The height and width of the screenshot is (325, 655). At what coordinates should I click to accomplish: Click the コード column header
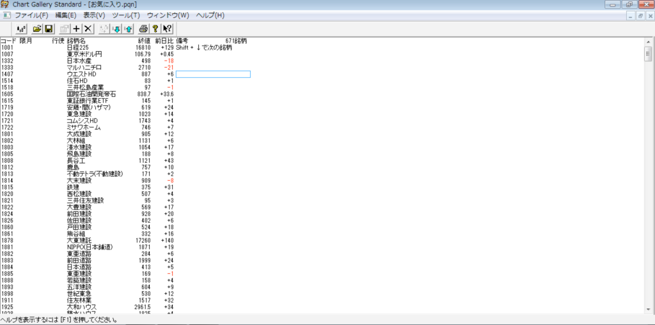tap(8, 41)
